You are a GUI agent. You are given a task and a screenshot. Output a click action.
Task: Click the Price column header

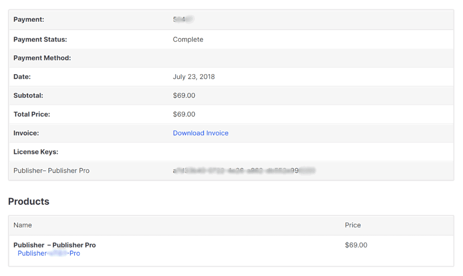pyautogui.click(x=353, y=225)
